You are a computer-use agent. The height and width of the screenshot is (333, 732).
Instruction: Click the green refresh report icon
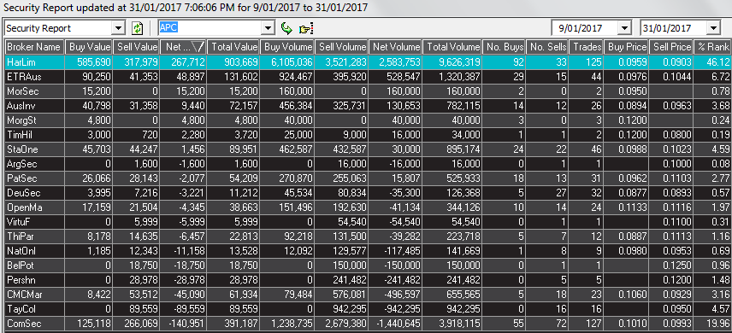pos(137,28)
